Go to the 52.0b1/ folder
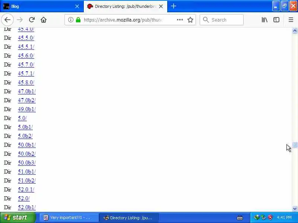298x223 pixels. click(27, 207)
